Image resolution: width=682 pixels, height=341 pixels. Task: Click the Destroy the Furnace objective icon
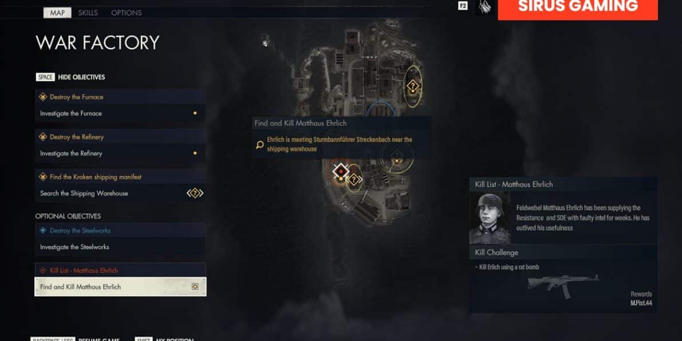tap(42, 97)
